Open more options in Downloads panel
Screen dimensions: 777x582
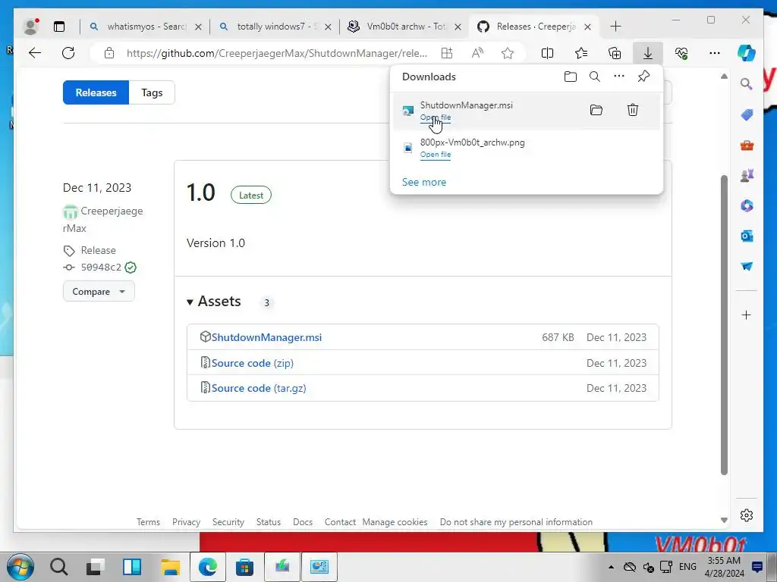click(619, 77)
